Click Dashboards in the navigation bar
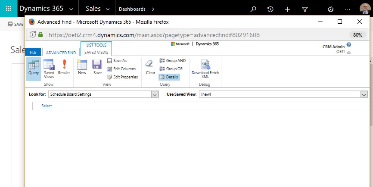The width and height of the screenshot is (373, 187). (132, 9)
